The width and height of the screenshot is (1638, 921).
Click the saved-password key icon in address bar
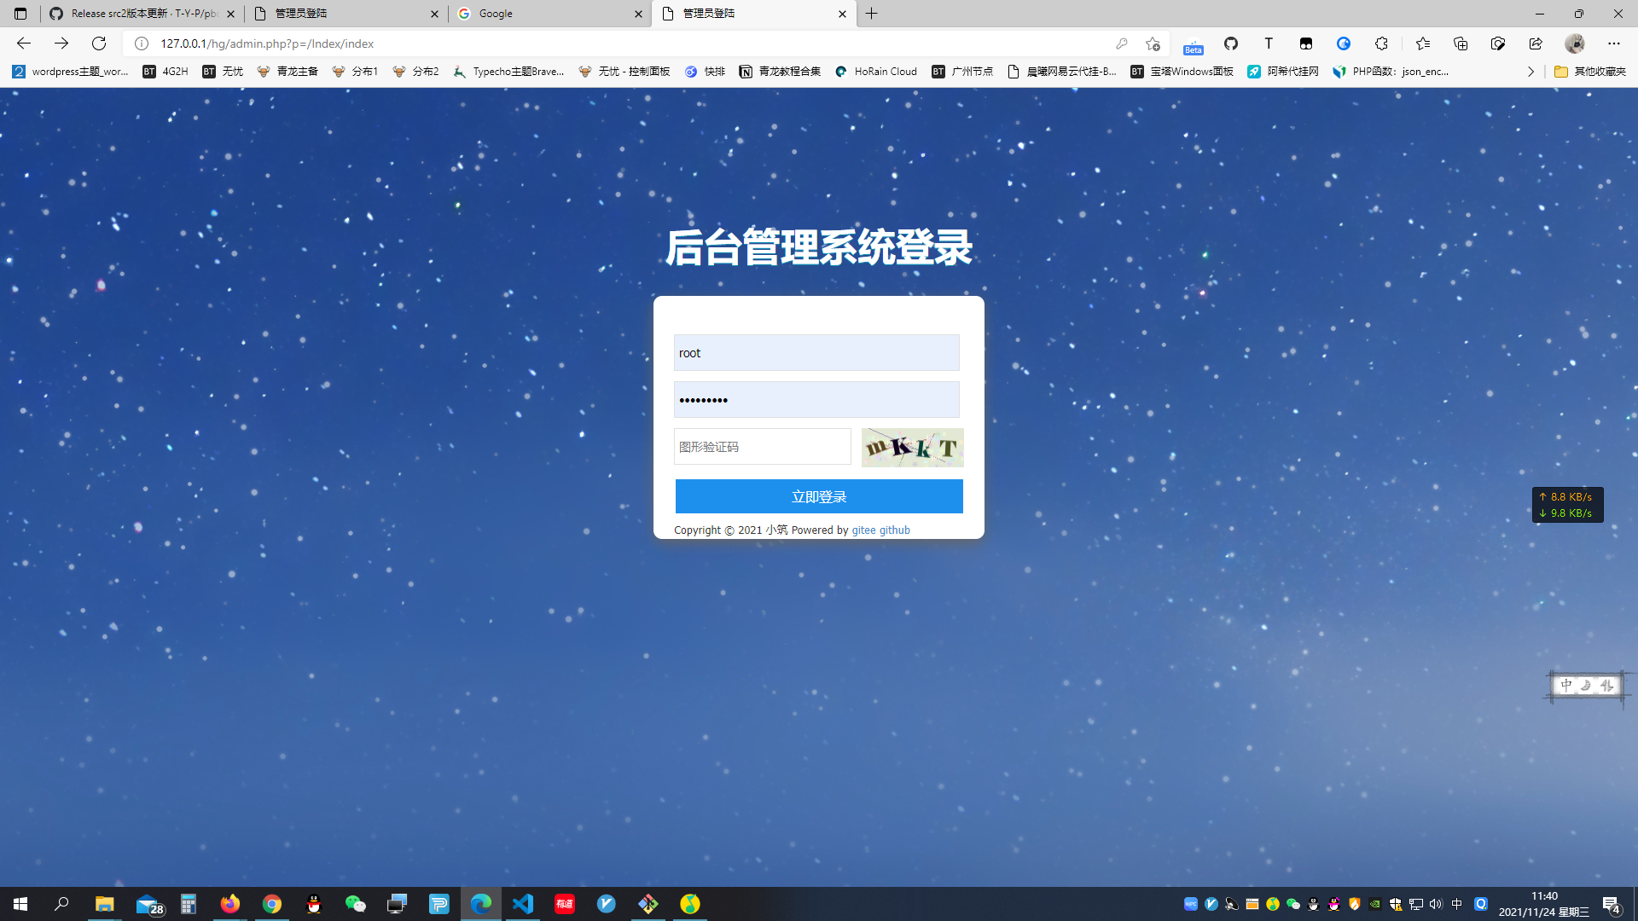[x=1121, y=43]
